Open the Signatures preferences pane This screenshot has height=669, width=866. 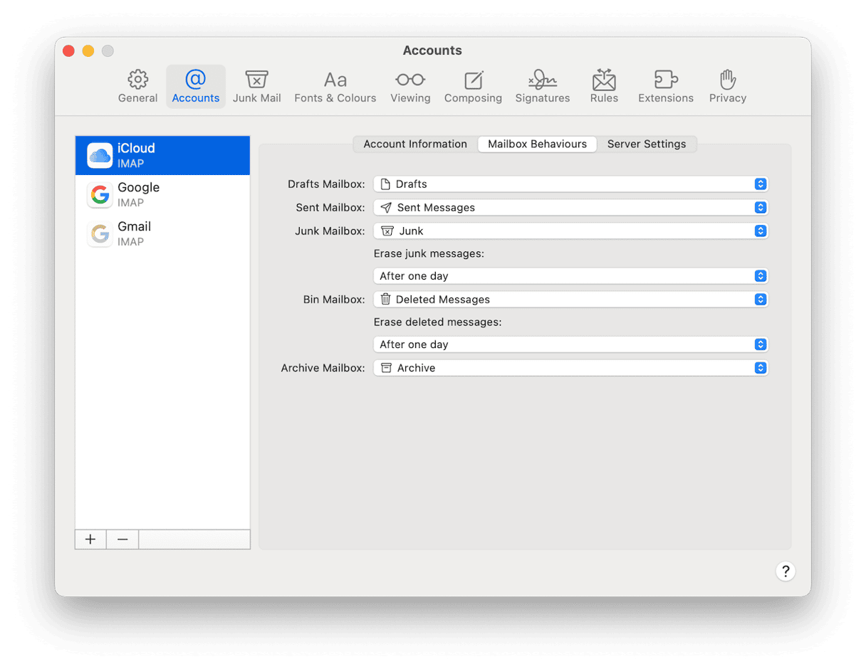point(542,87)
